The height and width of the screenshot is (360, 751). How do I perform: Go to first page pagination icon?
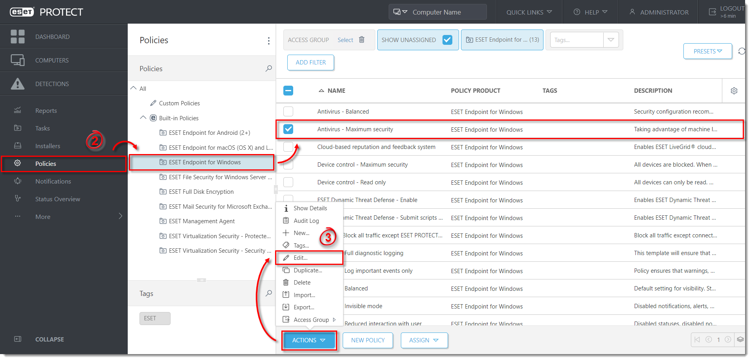click(697, 340)
